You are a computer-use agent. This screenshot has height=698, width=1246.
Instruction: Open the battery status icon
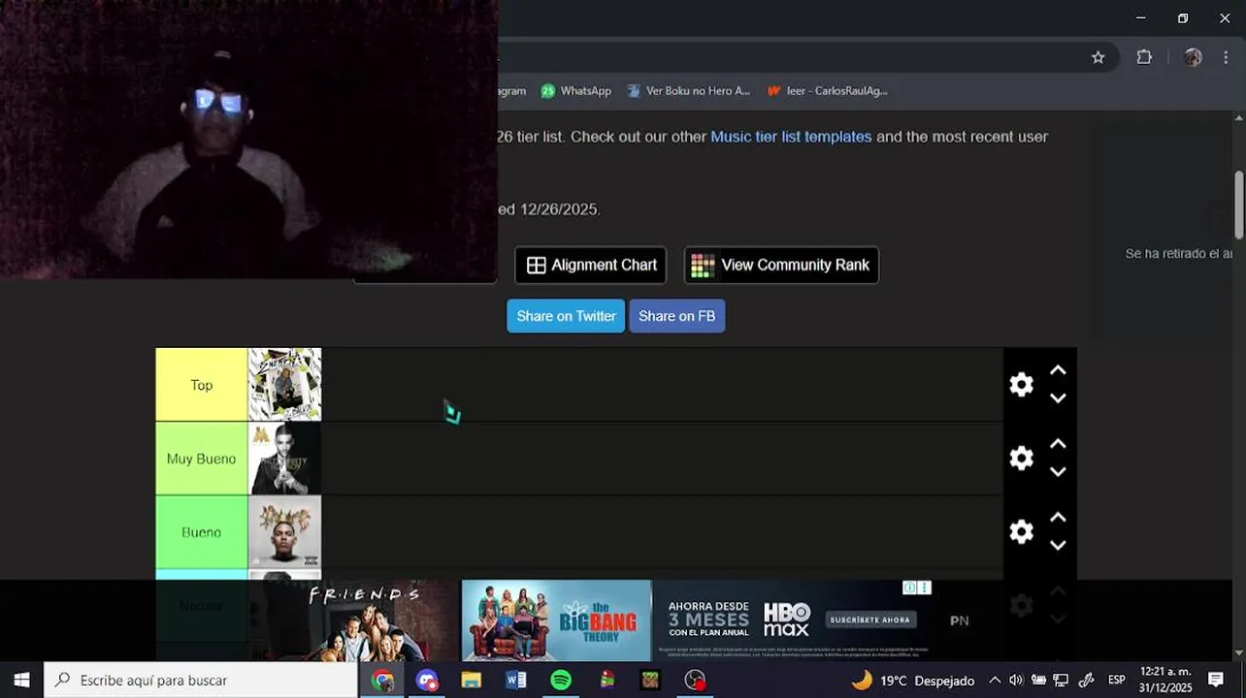[1038, 680]
